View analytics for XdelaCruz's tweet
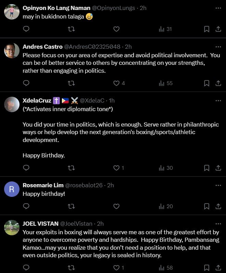This screenshot has width=226, height=273. (x=166, y=168)
